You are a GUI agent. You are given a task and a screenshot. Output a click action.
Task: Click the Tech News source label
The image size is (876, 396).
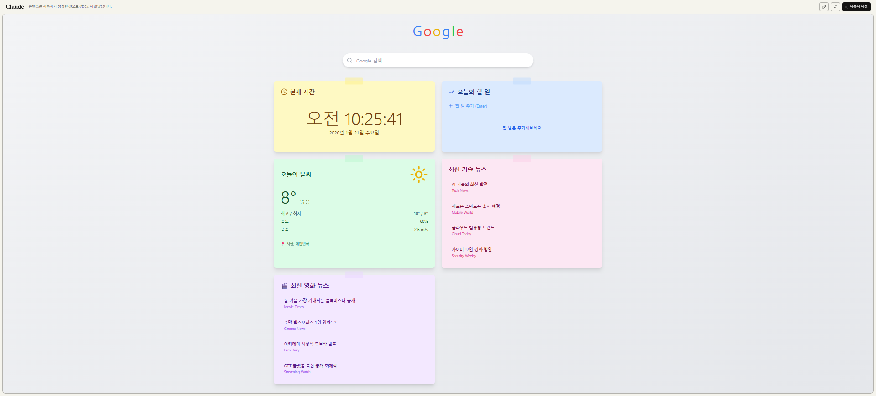460,191
